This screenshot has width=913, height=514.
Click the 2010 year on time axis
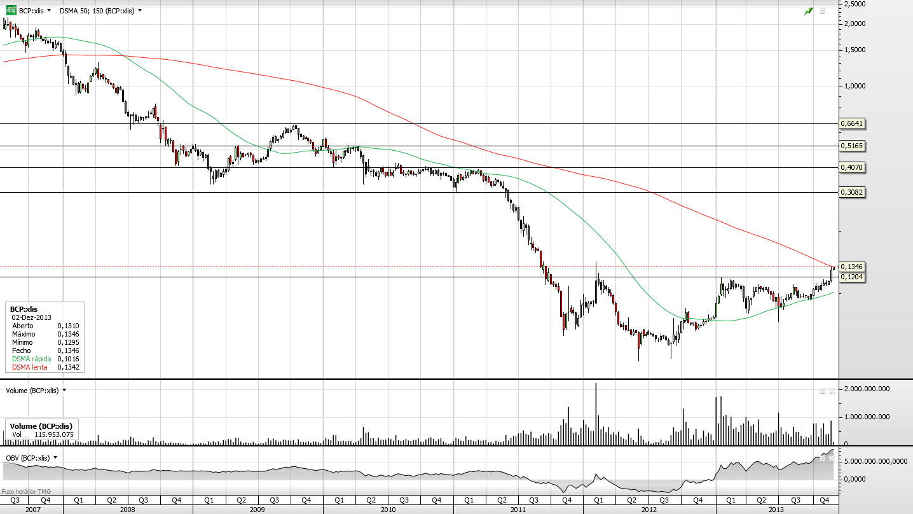point(388,510)
